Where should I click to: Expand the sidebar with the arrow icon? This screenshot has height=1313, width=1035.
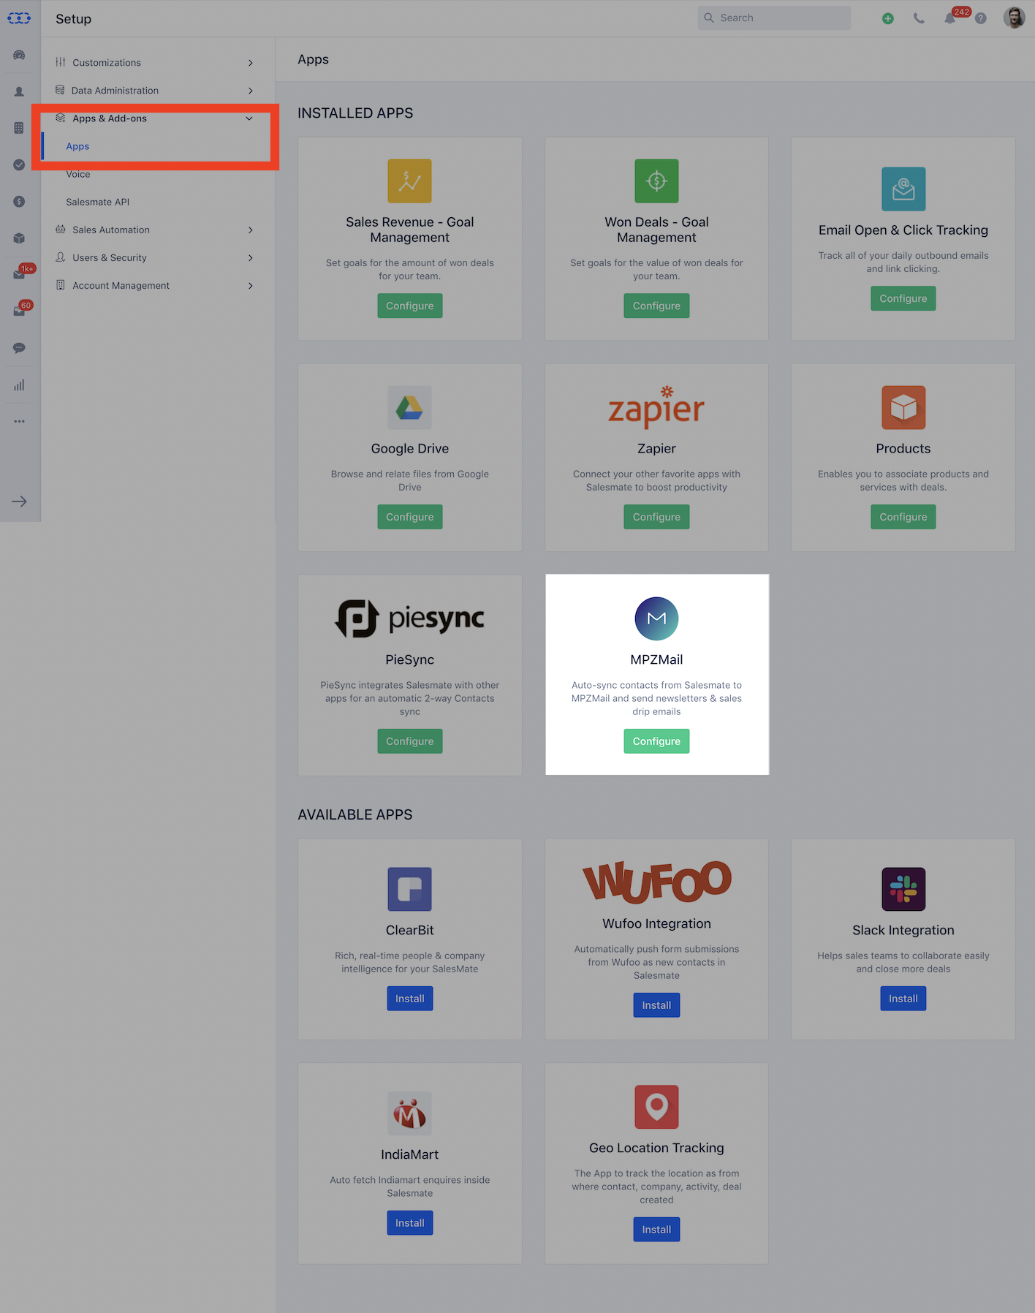coord(19,502)
